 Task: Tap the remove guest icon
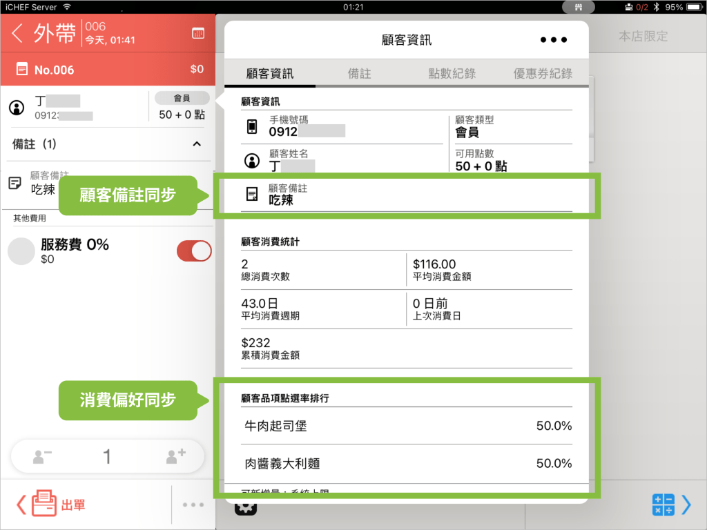pyautogui.click(x=43, y=456)
